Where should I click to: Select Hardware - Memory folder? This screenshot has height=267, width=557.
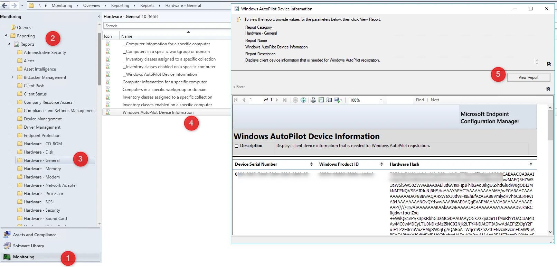pyautogui.click(x=42, y=169)
